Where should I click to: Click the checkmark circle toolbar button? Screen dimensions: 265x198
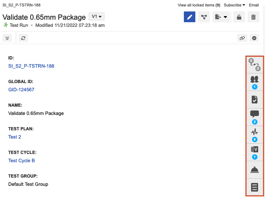tap(254, 38)
